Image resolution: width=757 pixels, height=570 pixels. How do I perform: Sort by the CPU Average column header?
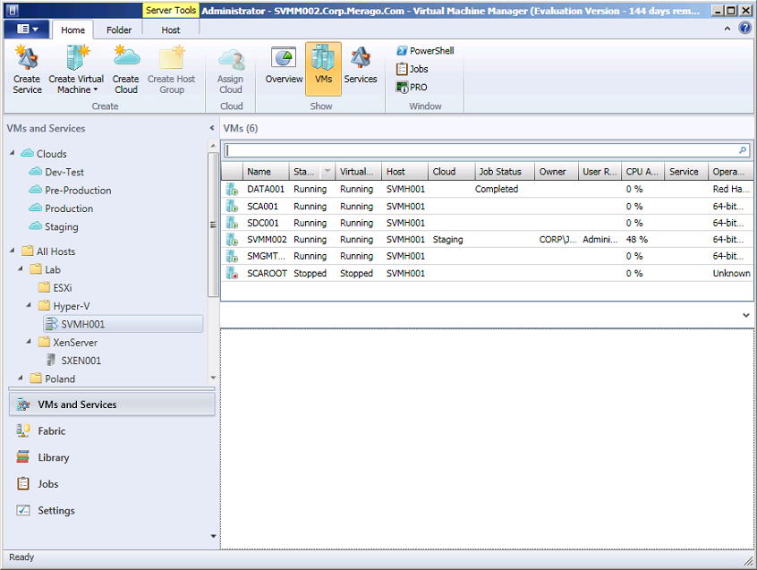[642, 171]
